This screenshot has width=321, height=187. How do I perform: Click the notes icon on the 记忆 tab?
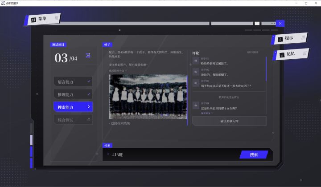282,55
